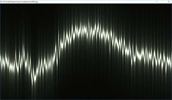This screenshot has height=100, width=172.
Task: Click the GFR.ogg file path title text
Action: 20,2
